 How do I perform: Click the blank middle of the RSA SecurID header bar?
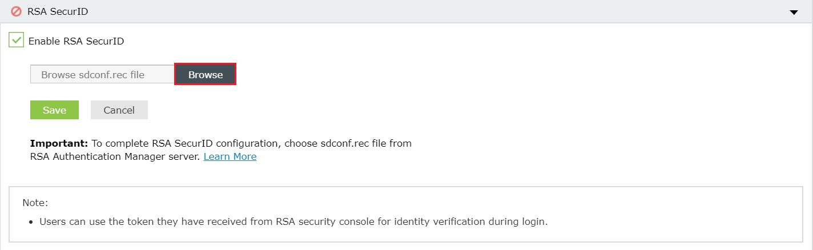coord(400,11)
